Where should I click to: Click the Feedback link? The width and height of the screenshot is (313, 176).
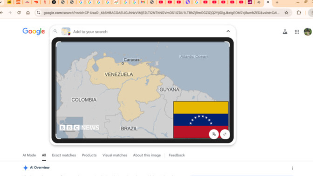(177, 155)
